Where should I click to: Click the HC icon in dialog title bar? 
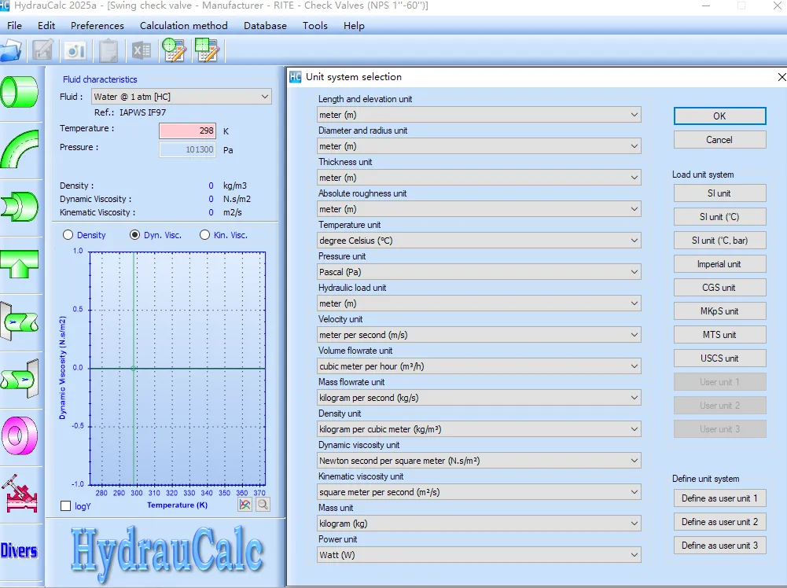click(x=296, y=77)
